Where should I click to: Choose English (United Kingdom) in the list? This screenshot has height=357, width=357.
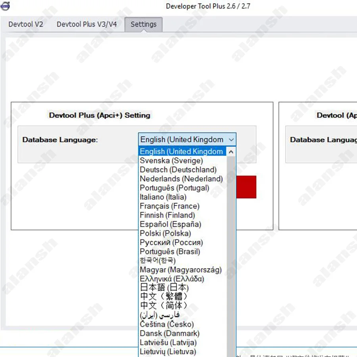pos(182,152)
